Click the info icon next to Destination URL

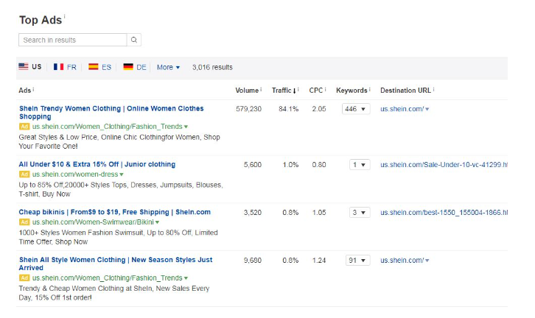(433, 90)
